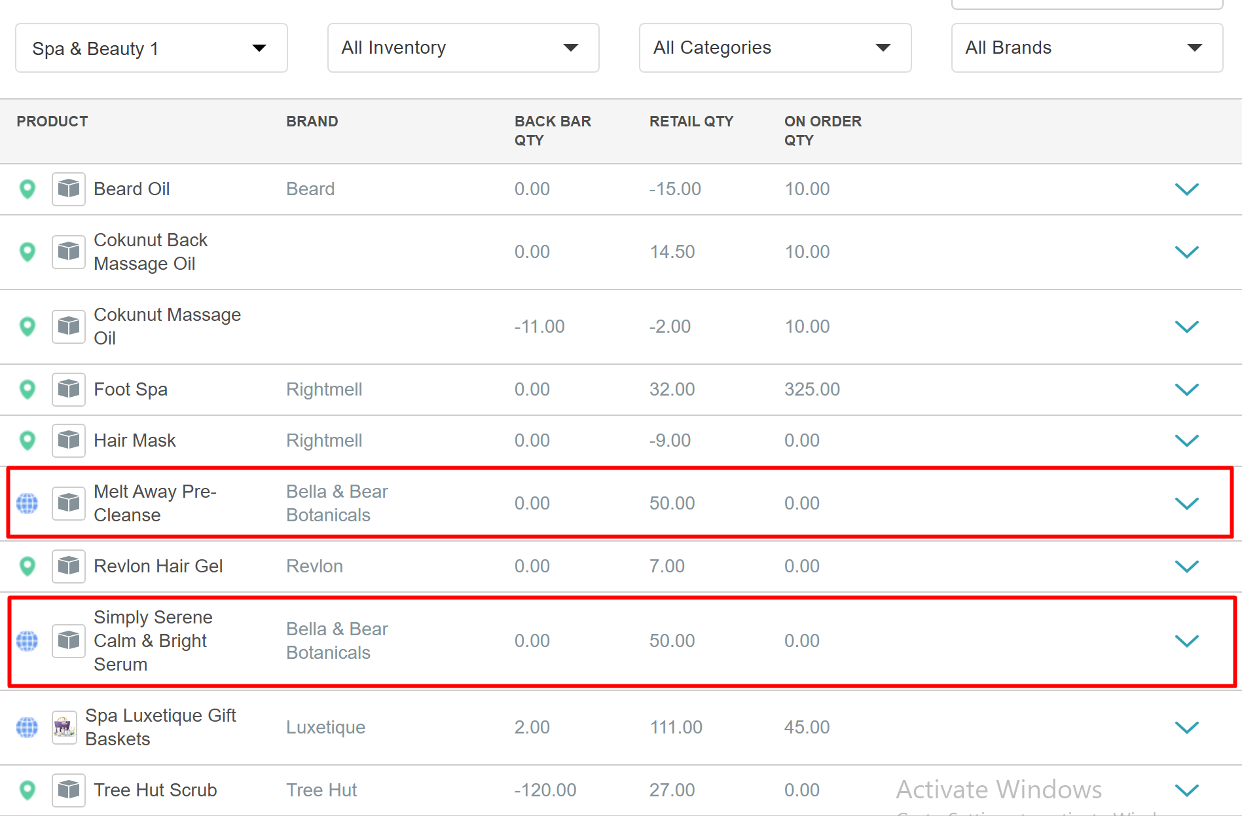This screenshot has width=1242, height=816.
Task: Expand the Spa Luxetique Gift Baskets row
Action: click(1186, 728)
